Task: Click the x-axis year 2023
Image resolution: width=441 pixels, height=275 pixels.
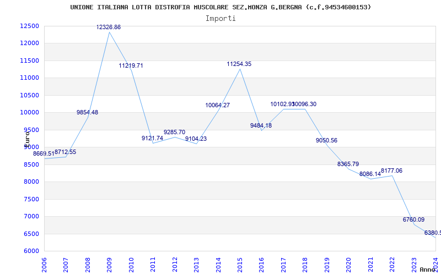Action: click(414, 265)
